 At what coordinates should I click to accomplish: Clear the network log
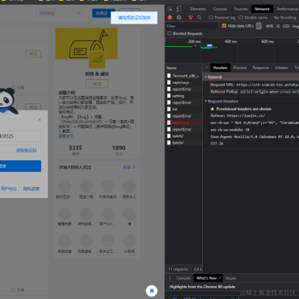[x=179, y=18]
